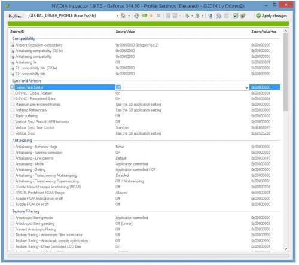
Task: Click the 'Standard' value of Tear Control
Action: coord(123,127)
